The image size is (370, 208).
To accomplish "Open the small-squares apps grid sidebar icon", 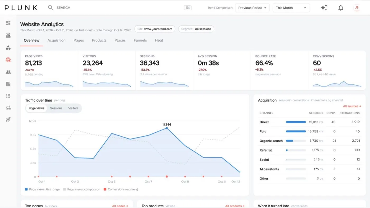I will coord(8,96).
